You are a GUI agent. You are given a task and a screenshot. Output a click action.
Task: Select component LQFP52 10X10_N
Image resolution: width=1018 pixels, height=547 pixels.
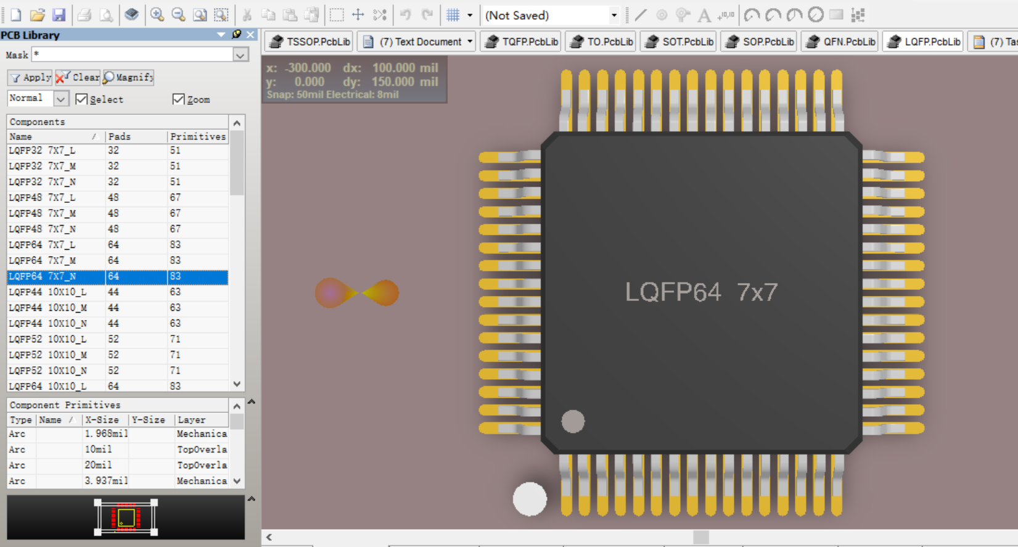point(117,371)
